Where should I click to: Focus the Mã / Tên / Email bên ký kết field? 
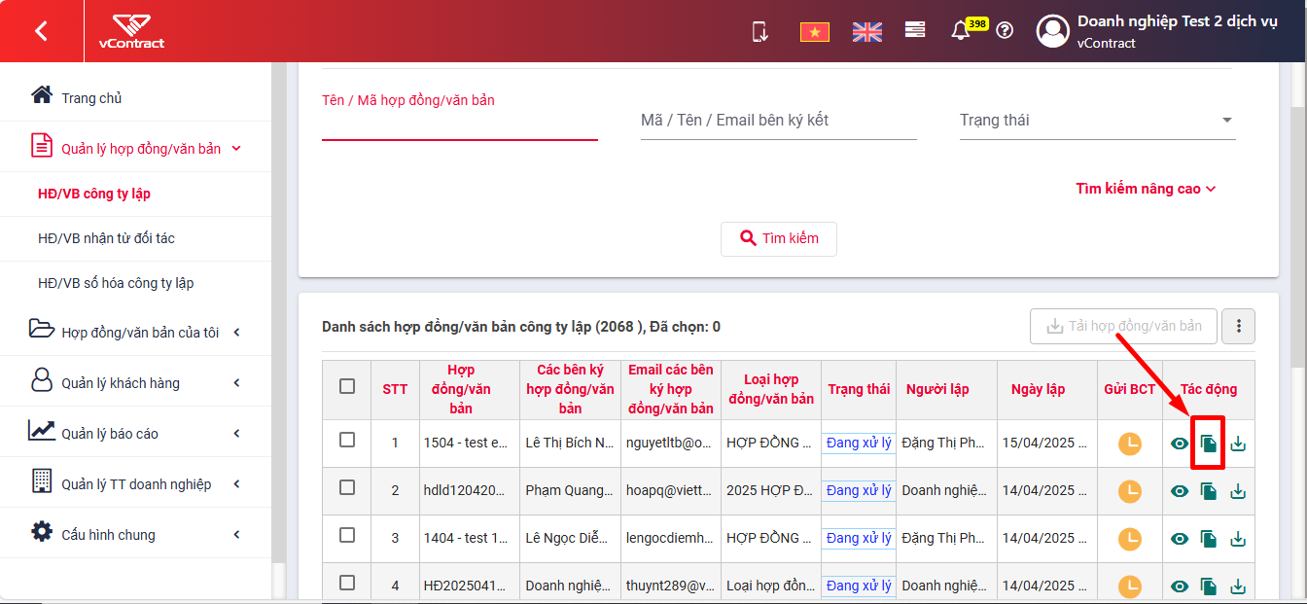coord(779,121)
